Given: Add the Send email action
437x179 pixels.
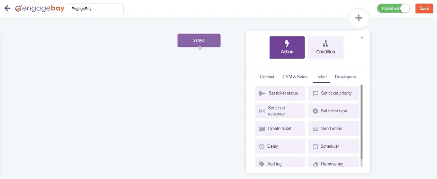Looking at the screenshot, I should (x=334, y=128).
